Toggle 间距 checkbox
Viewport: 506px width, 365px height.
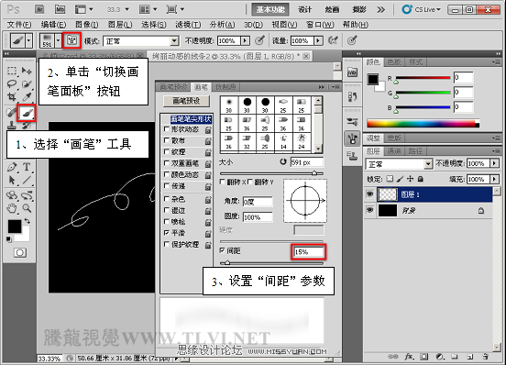[x=222, y=250]
